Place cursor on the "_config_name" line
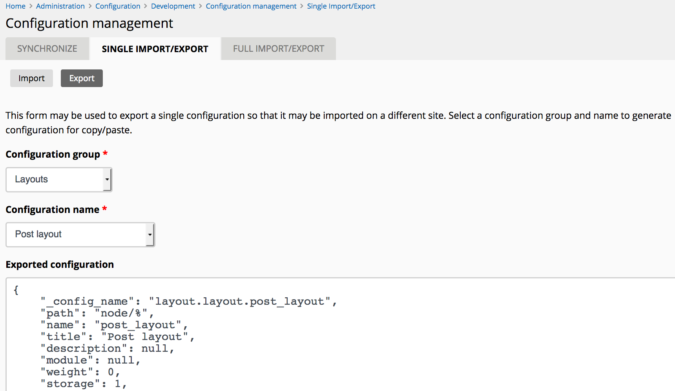The width and height of the screenshot is (675, 391). coord(188,302)
